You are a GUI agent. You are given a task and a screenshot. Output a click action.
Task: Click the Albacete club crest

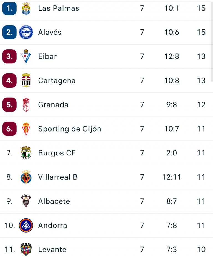(26, 201)
